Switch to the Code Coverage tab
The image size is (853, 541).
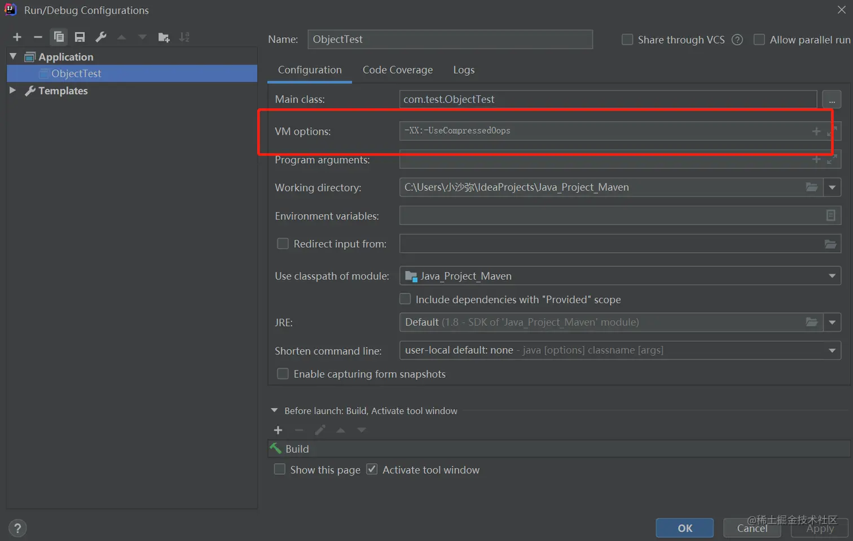[x=397, y=70]
